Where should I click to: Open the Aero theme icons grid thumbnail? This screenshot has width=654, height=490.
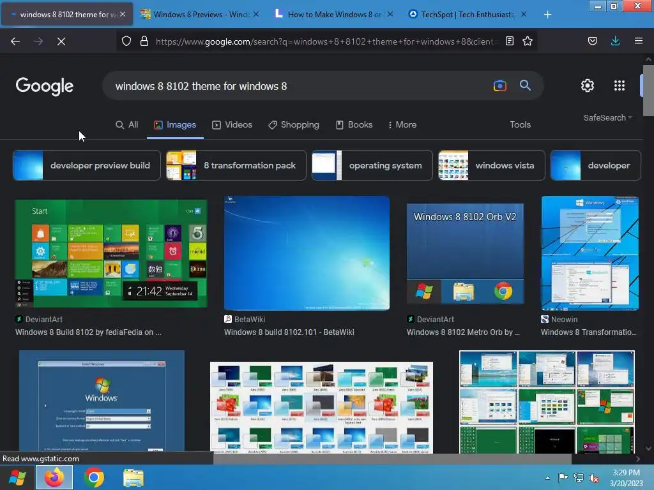322,408
